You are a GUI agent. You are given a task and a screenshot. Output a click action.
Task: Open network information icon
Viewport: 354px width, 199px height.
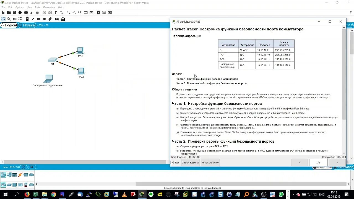coord(26,12)
